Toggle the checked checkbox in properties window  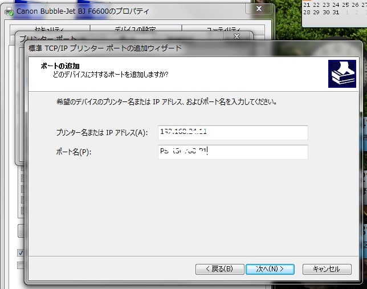tap(21, 253)
